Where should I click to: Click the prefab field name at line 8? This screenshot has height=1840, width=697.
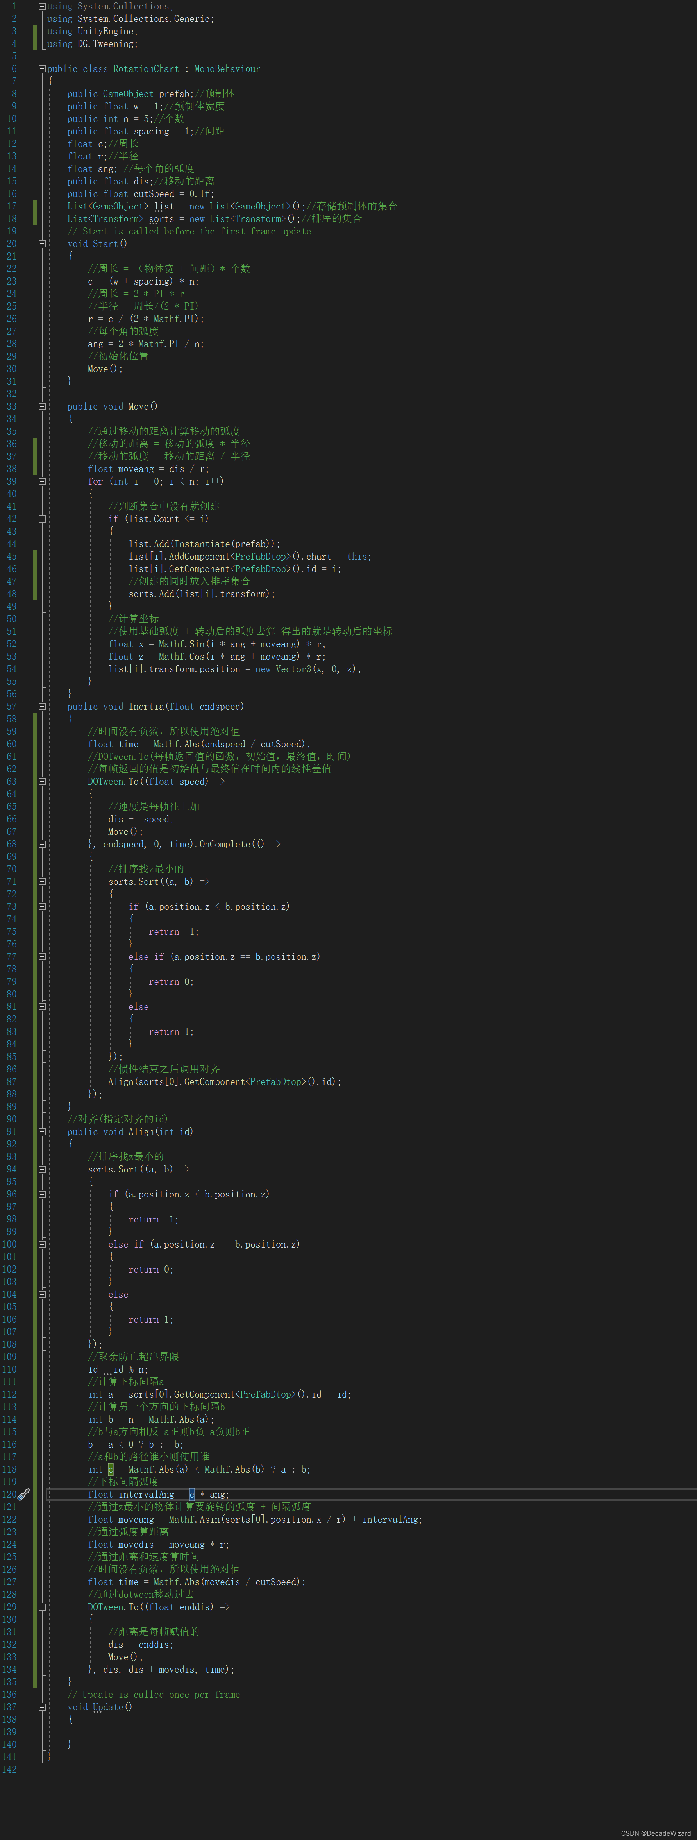pos(174,94)
